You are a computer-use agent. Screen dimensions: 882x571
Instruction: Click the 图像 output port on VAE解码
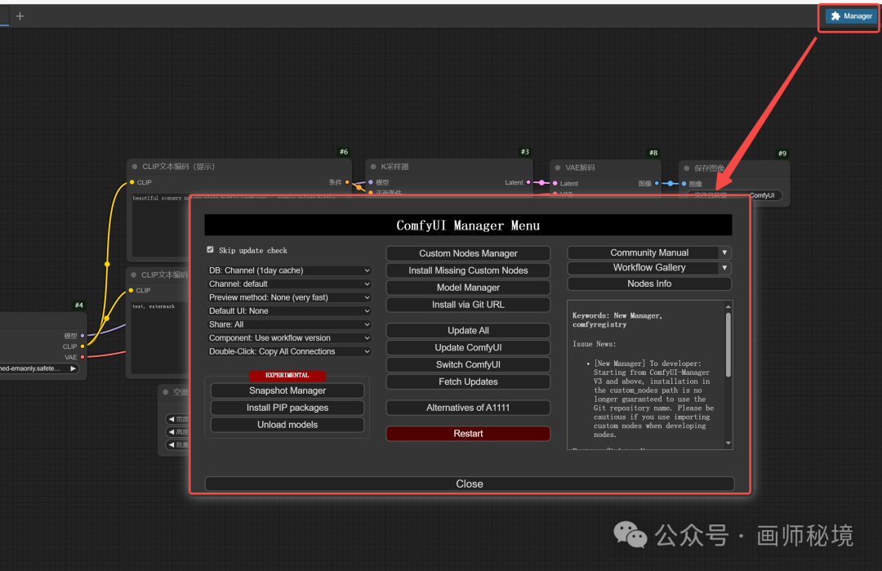657,184
